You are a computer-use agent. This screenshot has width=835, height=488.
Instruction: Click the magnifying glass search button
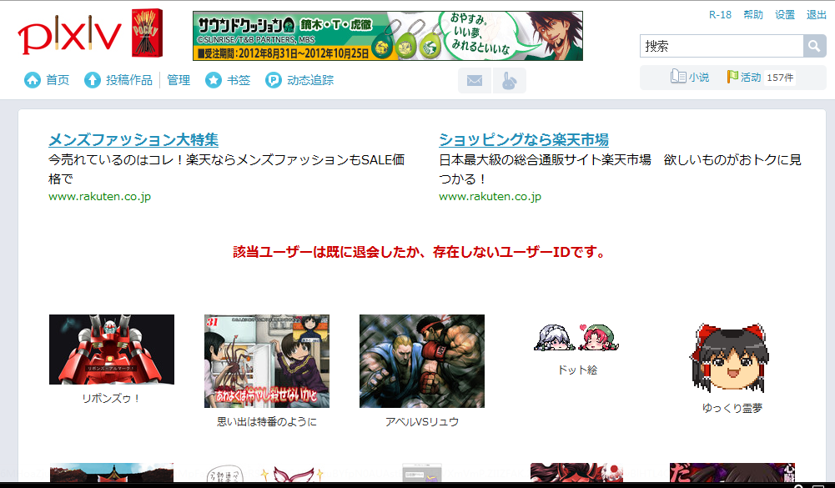(x=815, y=47)
